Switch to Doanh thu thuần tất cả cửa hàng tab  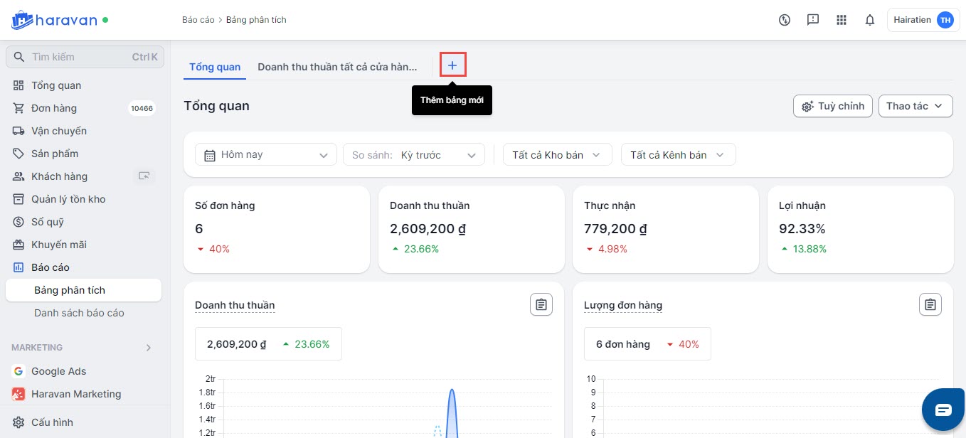click(337, 67)
